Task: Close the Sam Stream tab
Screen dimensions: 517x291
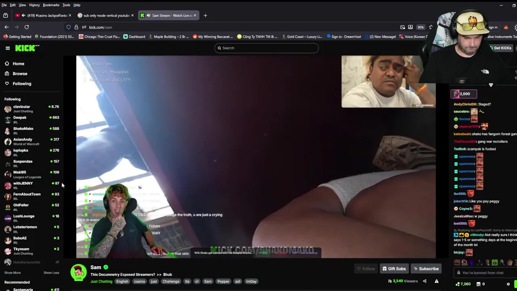Action: click(195, 15)
